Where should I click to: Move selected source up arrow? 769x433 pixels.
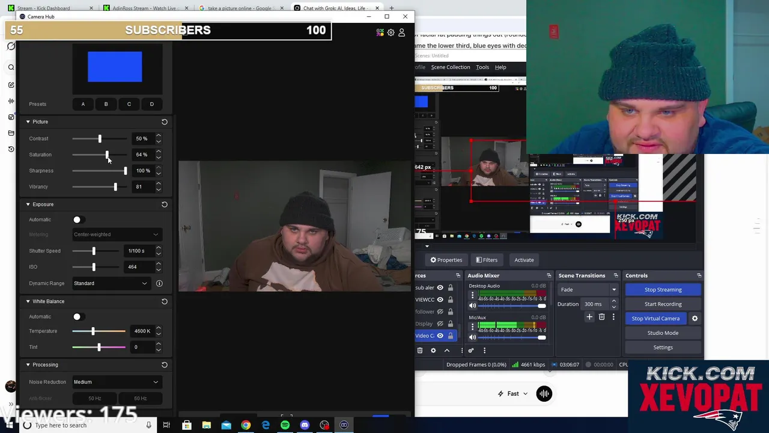point(447,351)
